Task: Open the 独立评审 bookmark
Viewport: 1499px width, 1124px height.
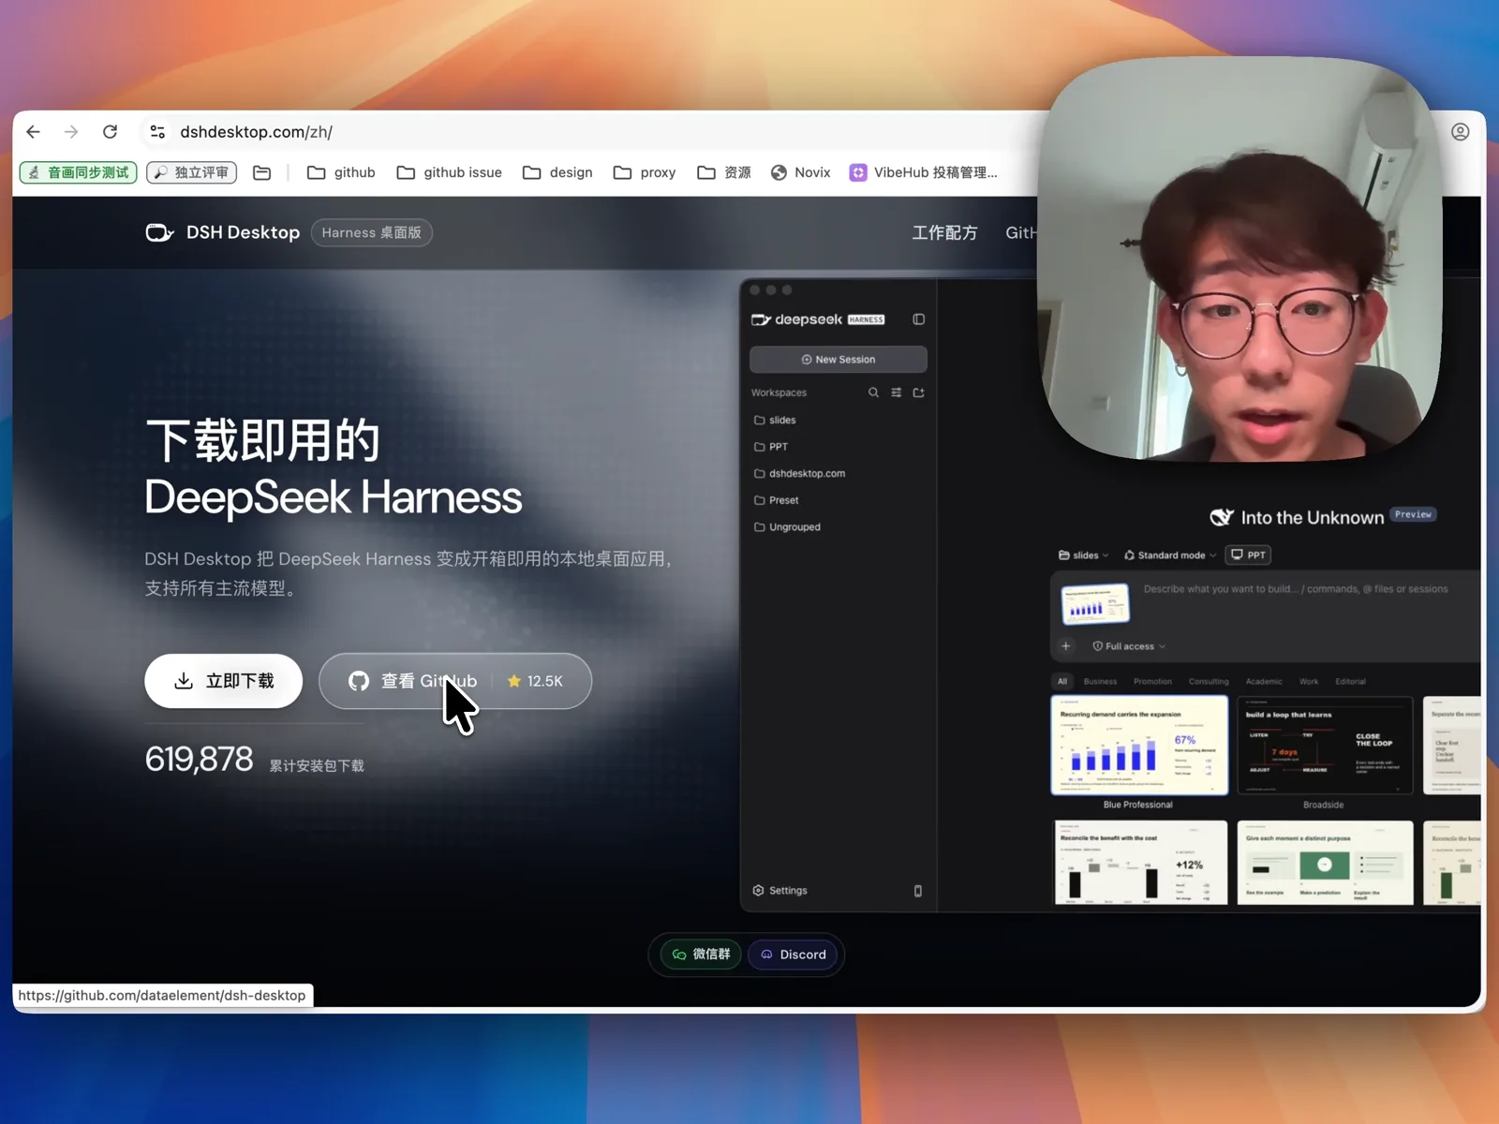Action: [x=191, y=172]
